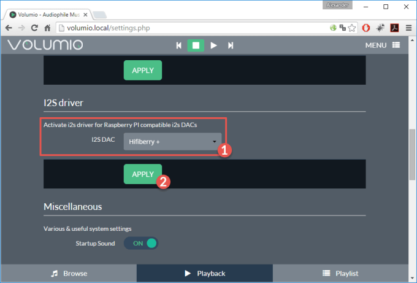Click the page vertical scrollbar thumb
Viewport: 417px width, 283px height.
tap(412, 155)
